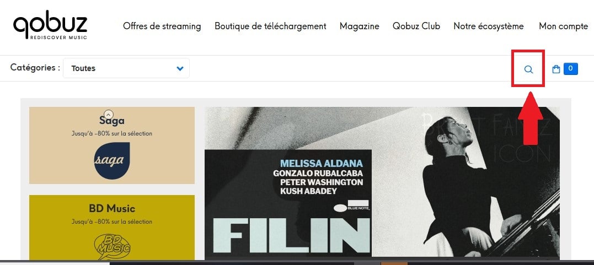The image size is (594, 265).
Task: Open the shopping bag cart icon
Action: 556,69
